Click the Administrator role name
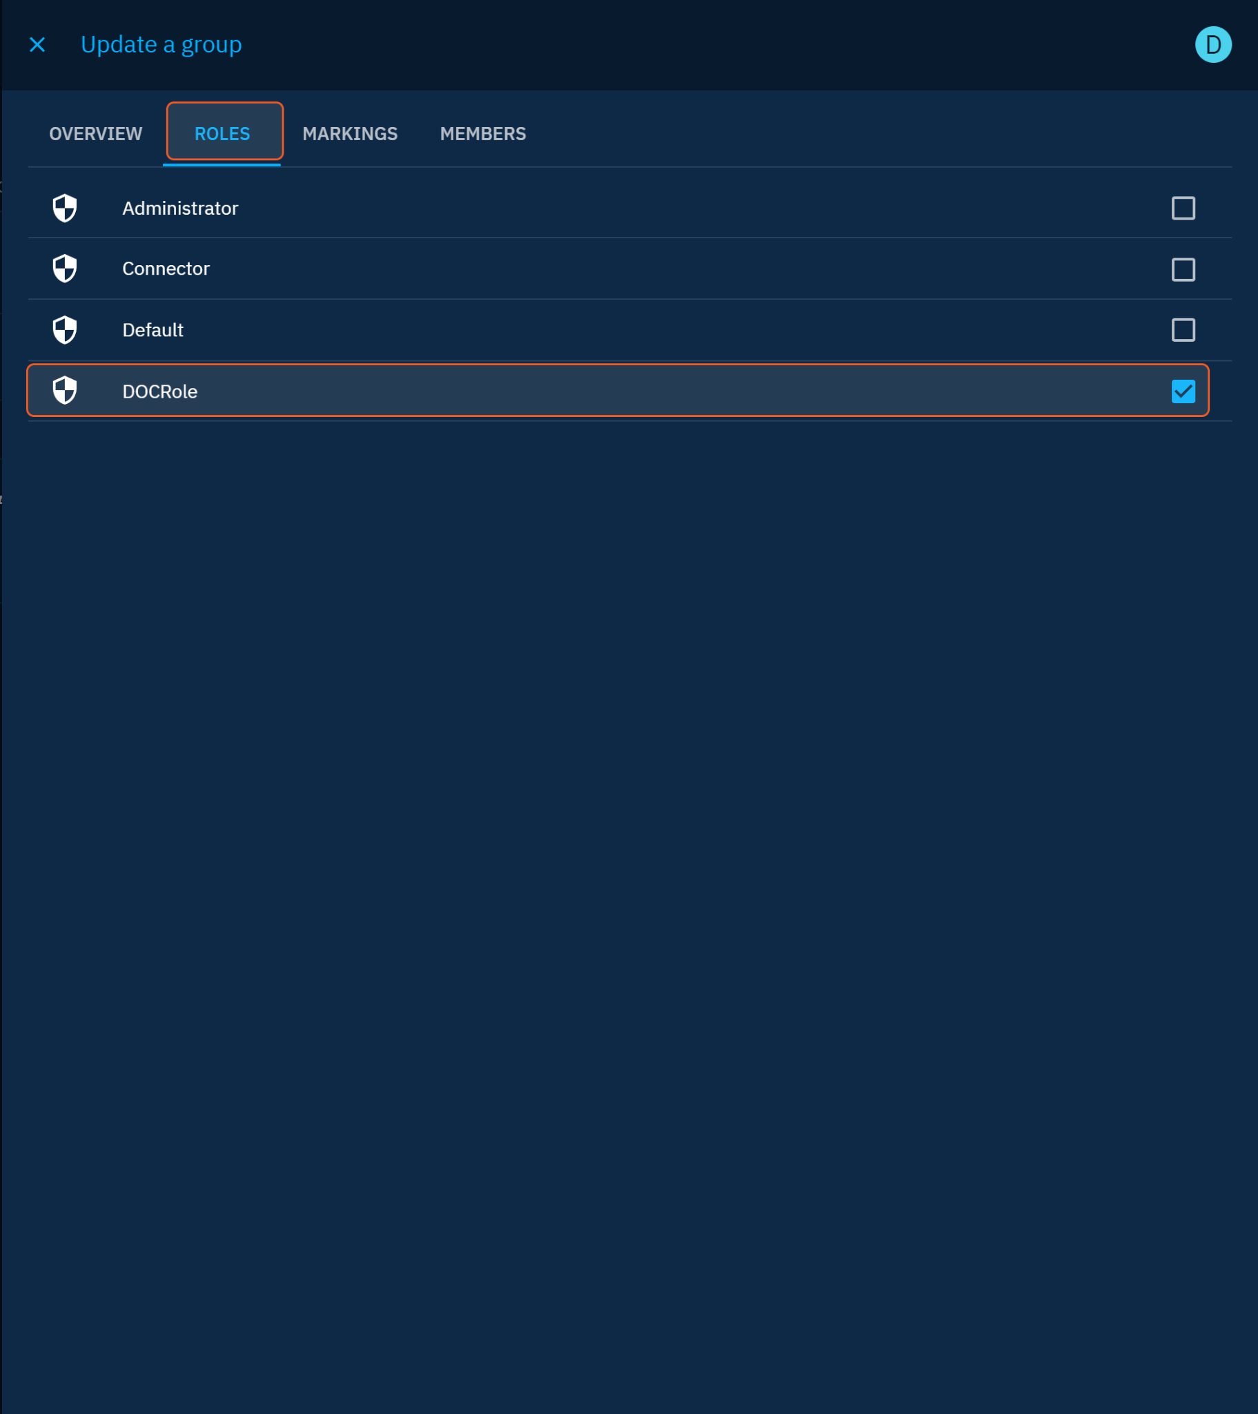 180,209
